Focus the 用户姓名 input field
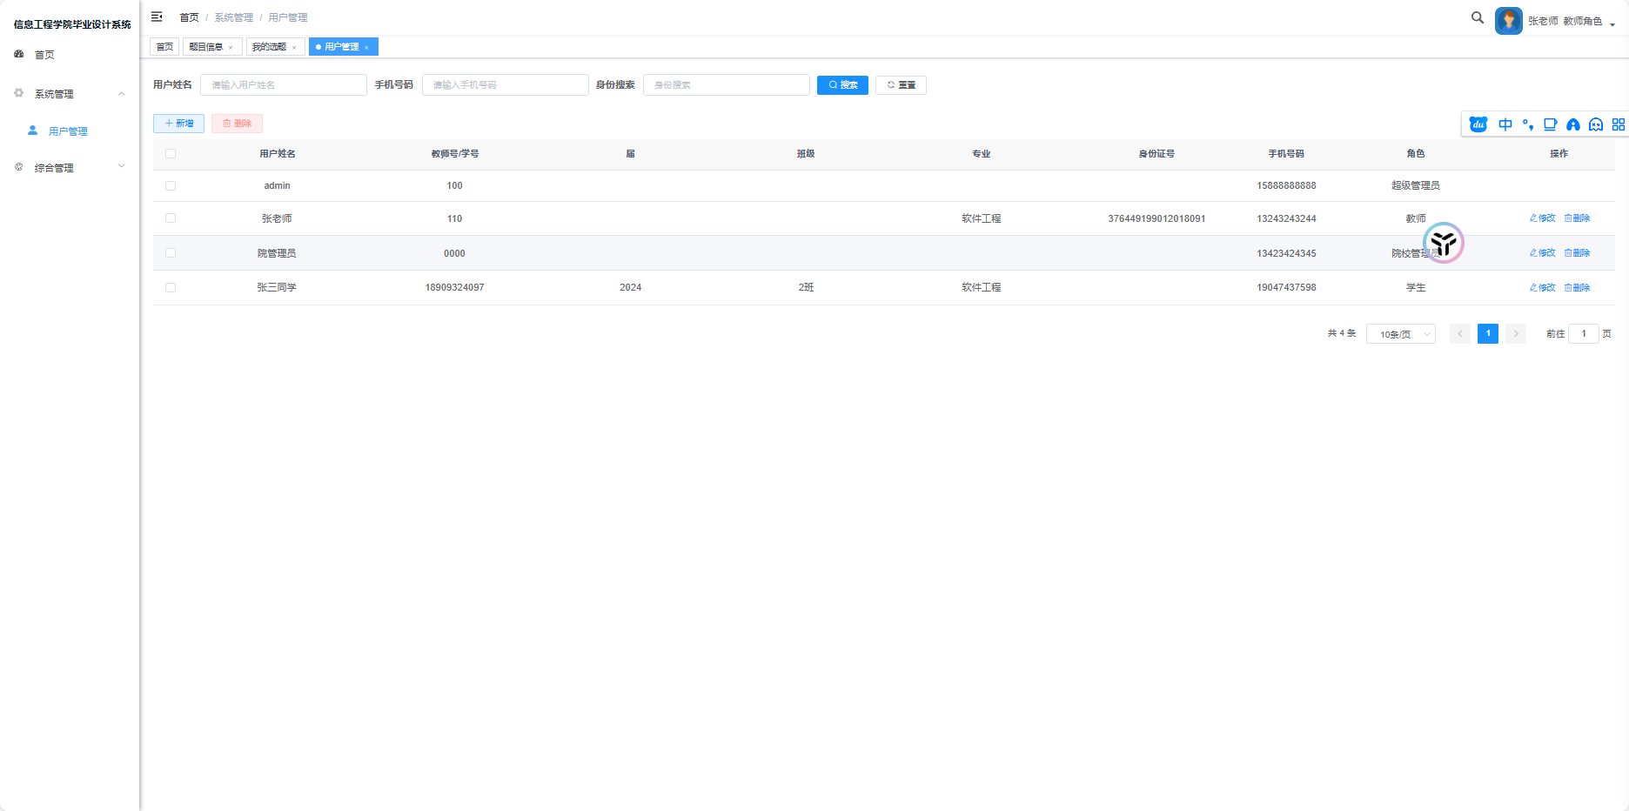This screenshot has width=1629, height=811. (x=284, y=84)
